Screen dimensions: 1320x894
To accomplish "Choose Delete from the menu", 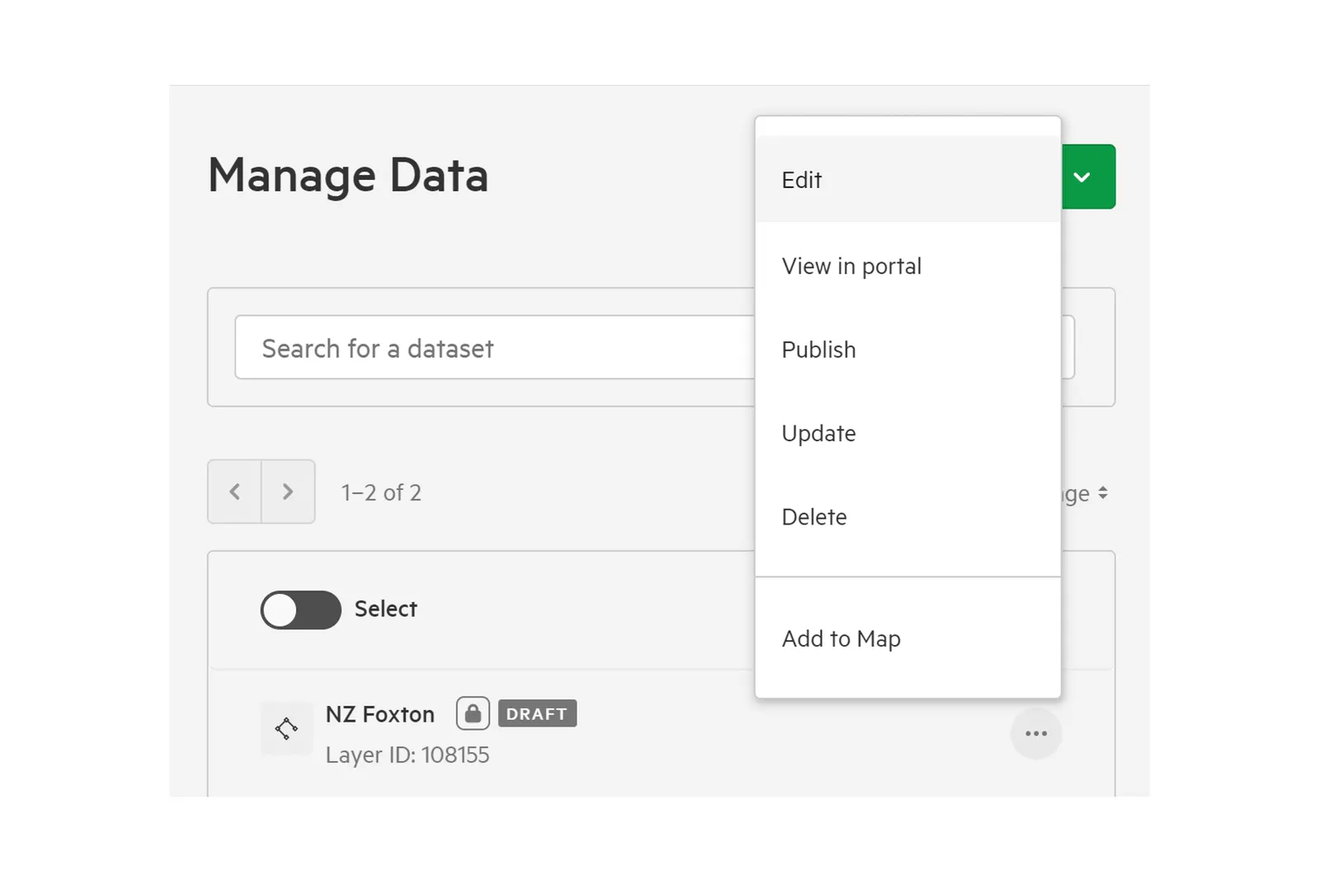I will [x=907, y=517].
